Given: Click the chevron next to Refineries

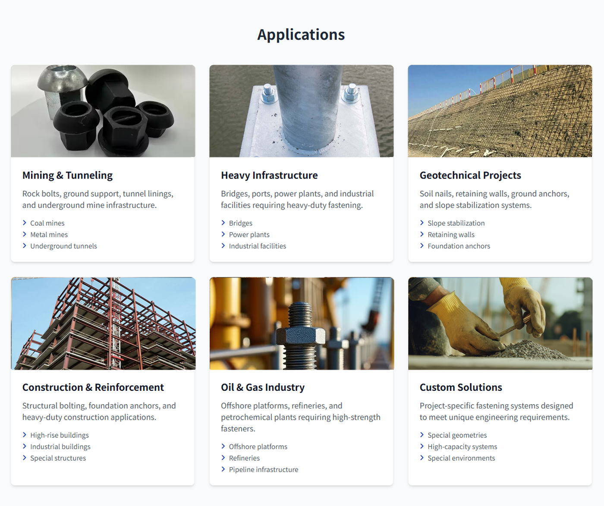Looking at the screenshot, I should (223, 458).
